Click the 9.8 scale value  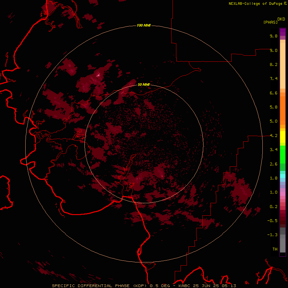[274, 36]
